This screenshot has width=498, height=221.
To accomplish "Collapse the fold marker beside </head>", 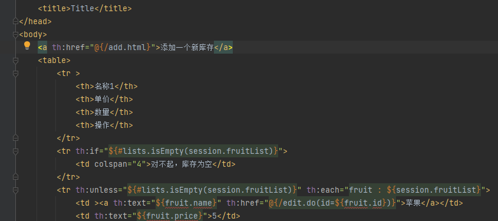I will pos(15,21).
